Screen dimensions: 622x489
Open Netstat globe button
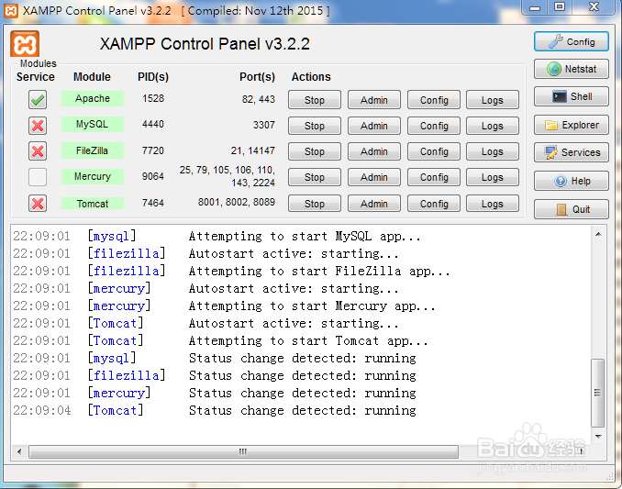[572, 69]
